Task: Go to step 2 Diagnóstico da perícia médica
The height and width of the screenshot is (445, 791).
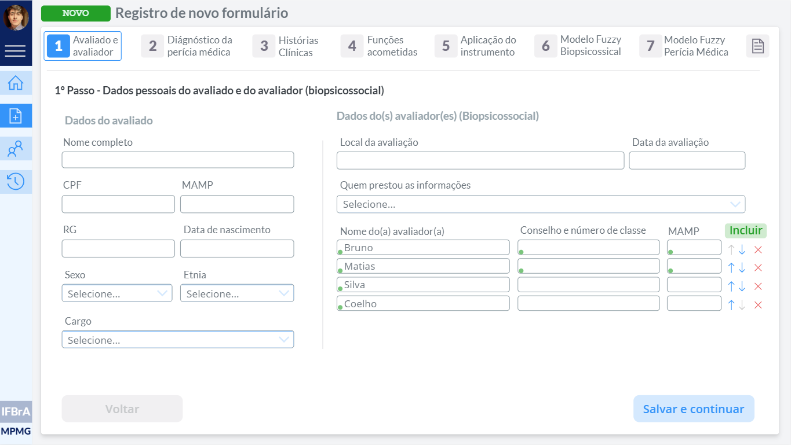Action: coord(187,46)
